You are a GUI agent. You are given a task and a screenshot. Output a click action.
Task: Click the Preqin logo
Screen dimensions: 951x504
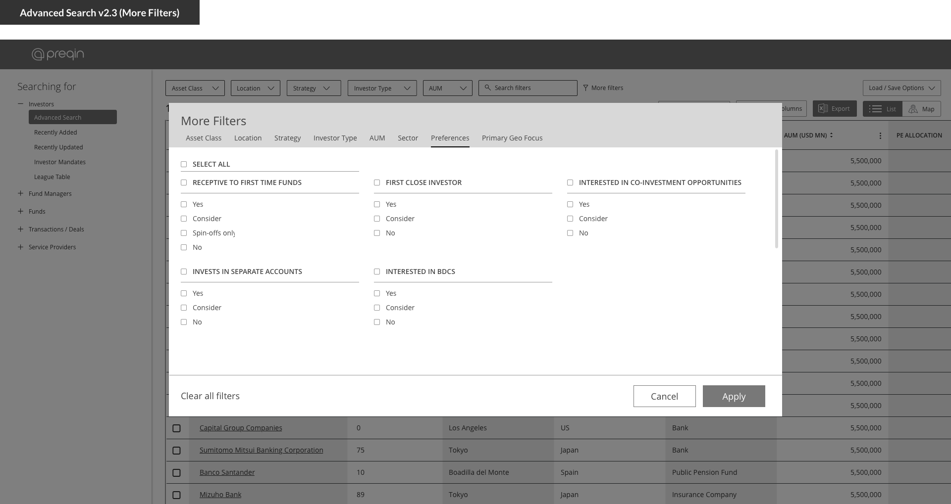pyautogui.click(x=58, y=54)
